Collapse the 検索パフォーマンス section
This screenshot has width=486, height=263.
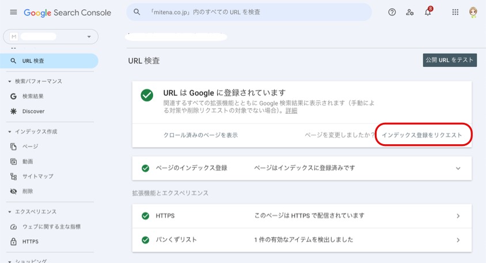10,81
